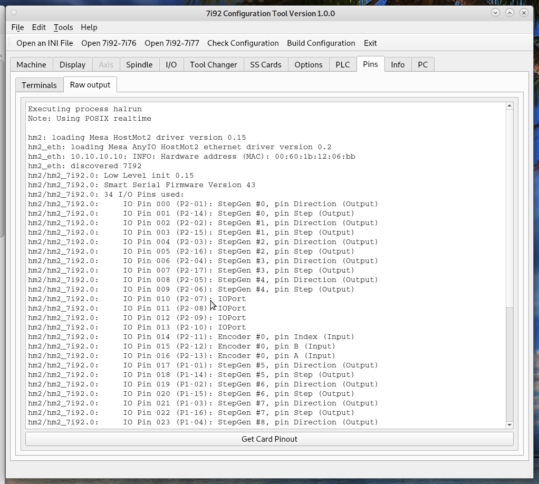Switch to the PC tab
This screenshot has height=484, width=539.
point(423,65)
